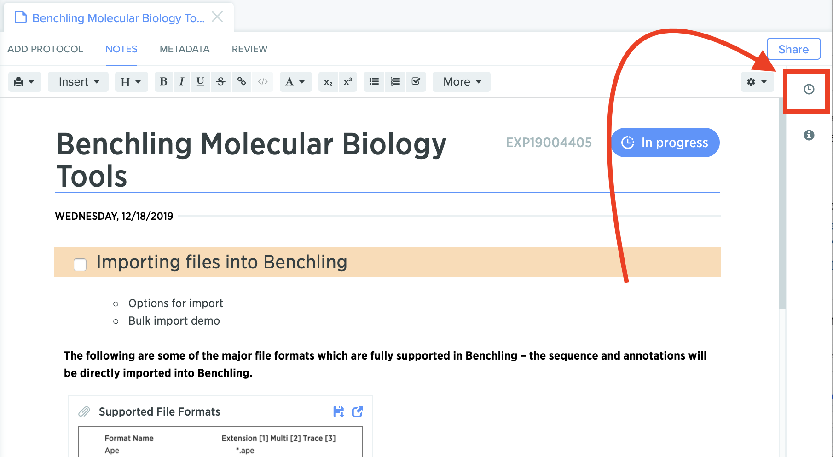
Task: Click the document icon in the entry tab
Action: coord(21,17)
